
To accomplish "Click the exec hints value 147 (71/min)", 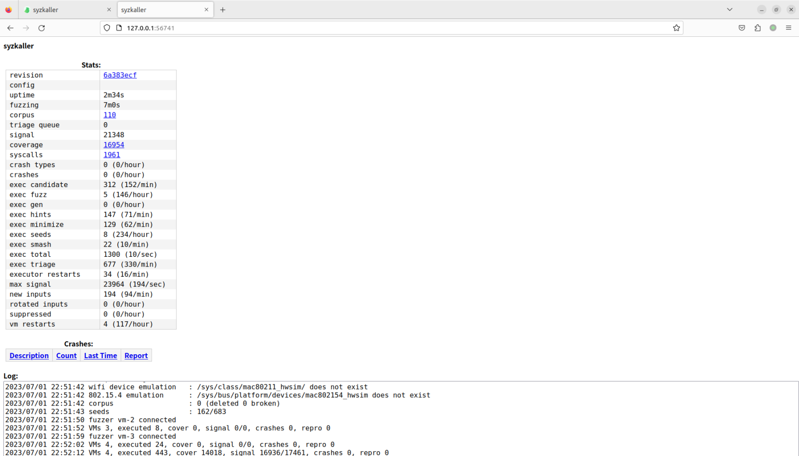I will point(128,215).
